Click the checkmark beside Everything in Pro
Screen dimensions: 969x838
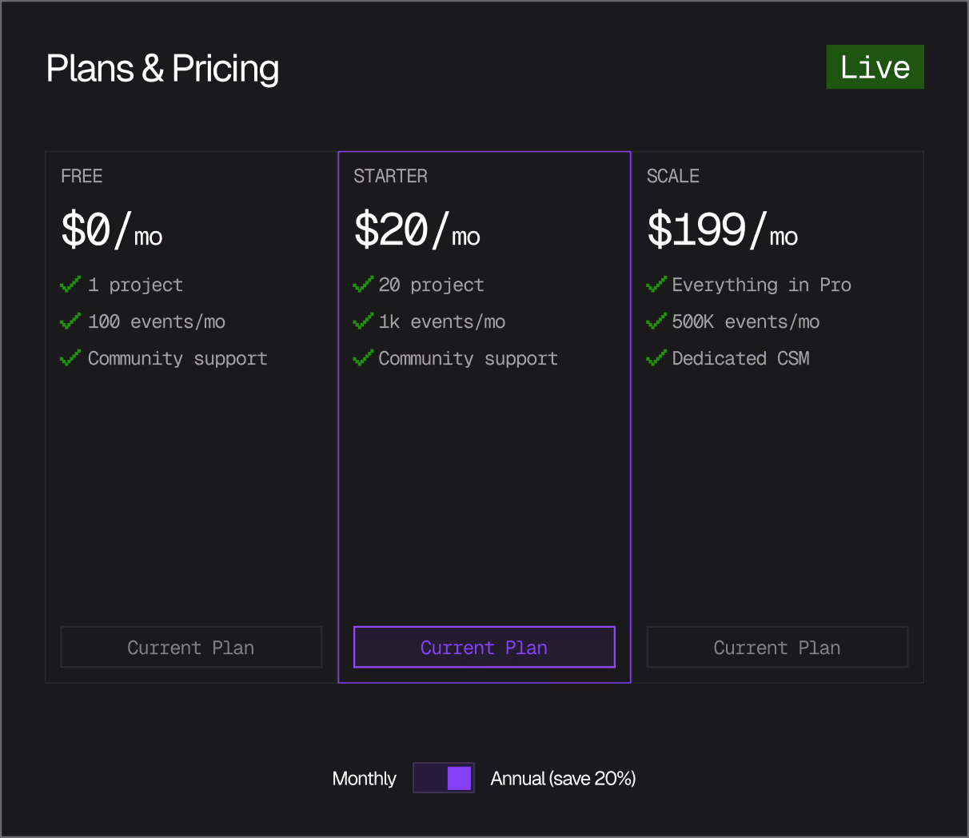coord(656,285)
